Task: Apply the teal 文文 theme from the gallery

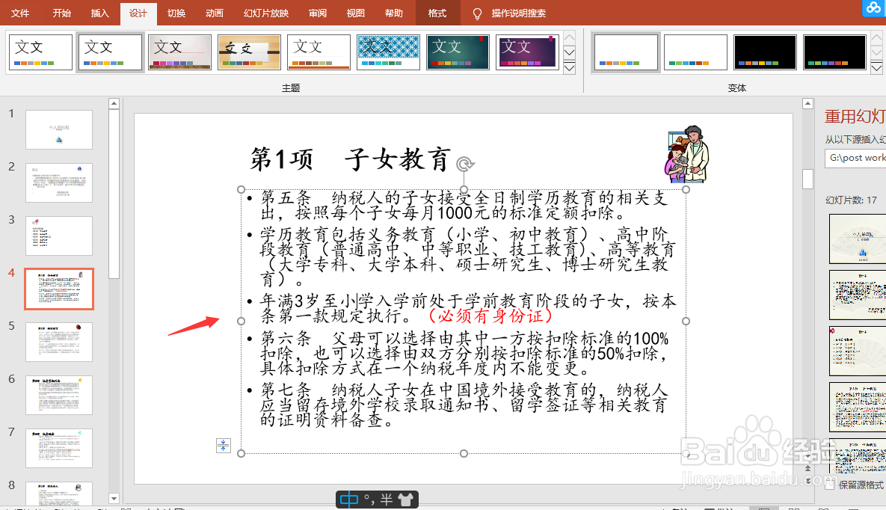Action: point(457,52)
